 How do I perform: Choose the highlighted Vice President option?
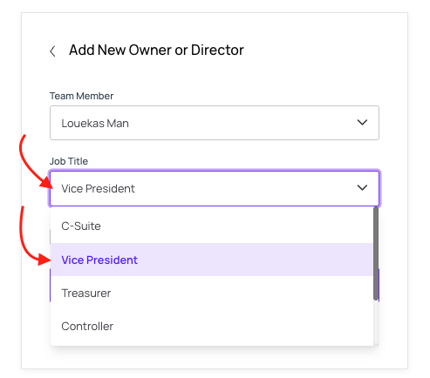[x=212, y=260]
